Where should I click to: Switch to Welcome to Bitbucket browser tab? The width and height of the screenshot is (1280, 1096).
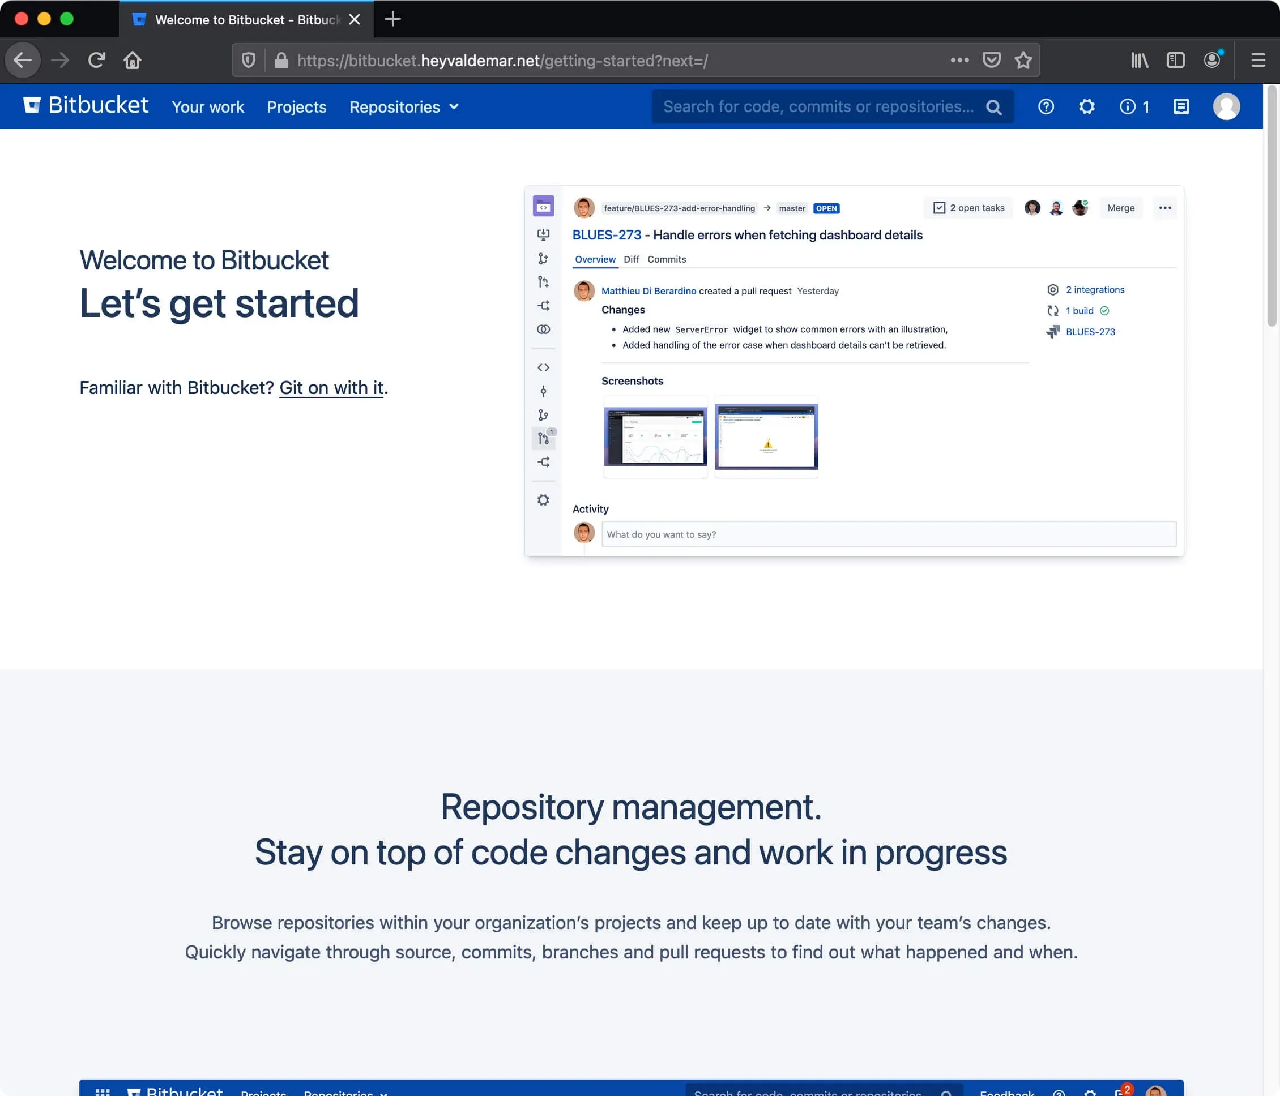point(246,19)
